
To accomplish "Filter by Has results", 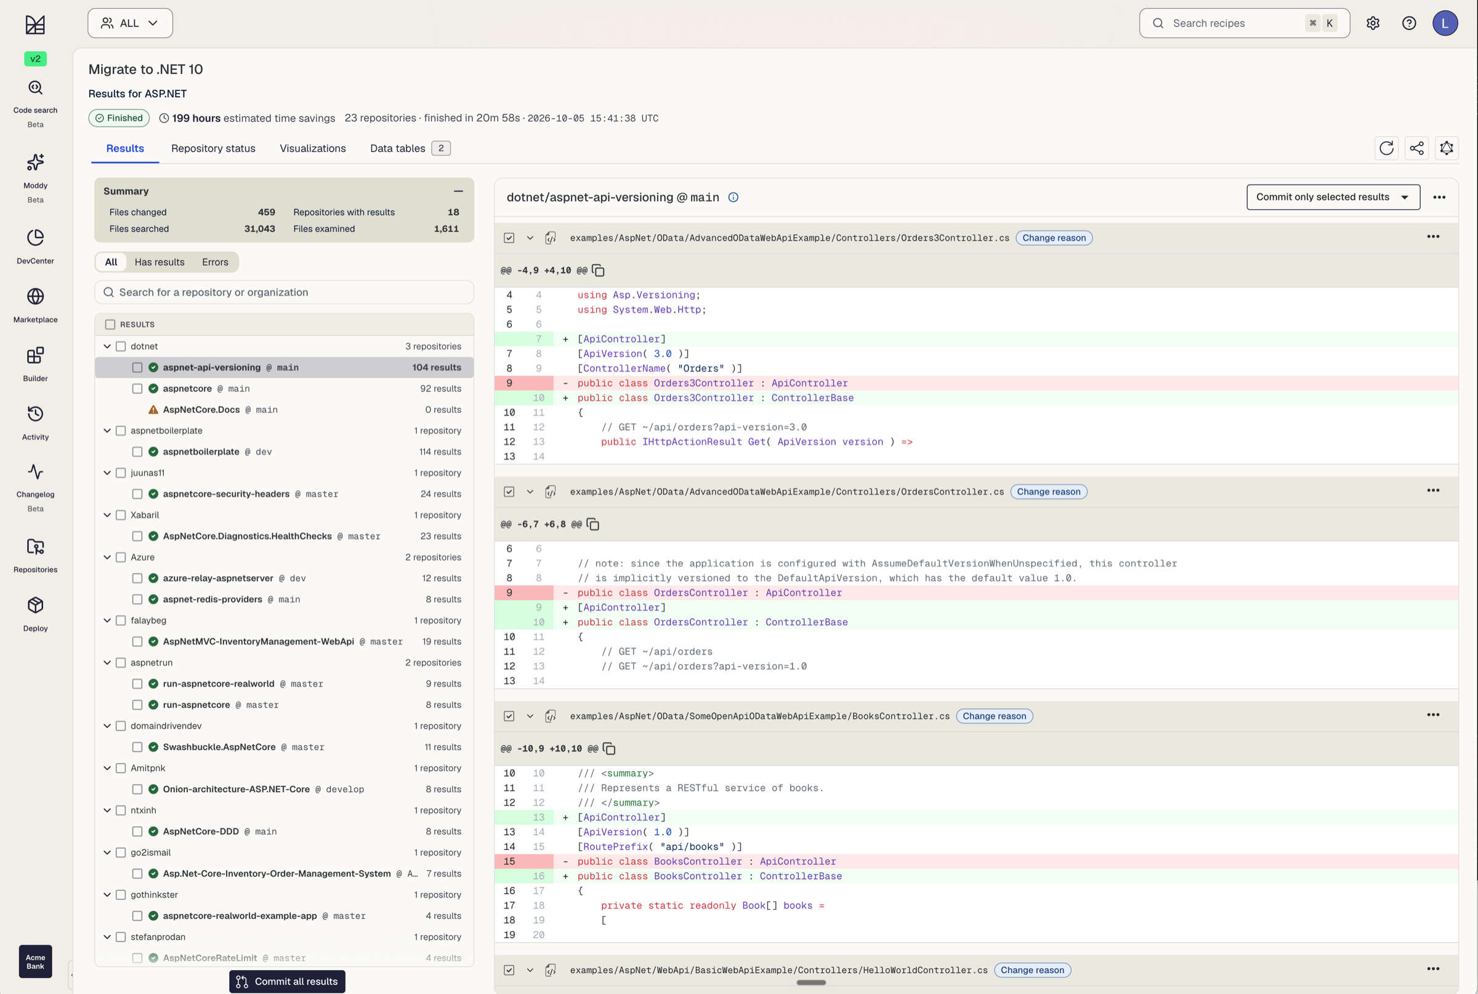I will (x=160, y=262).
